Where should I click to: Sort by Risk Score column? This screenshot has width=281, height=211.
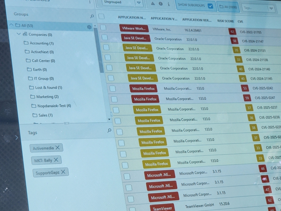click(225, 21)
